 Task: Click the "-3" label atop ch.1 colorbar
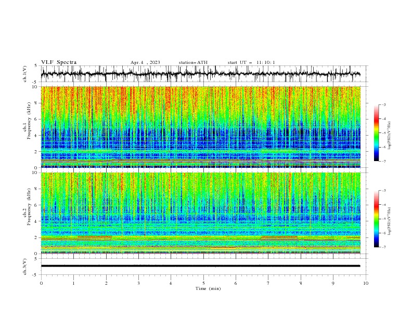pyautogui.click(x=384, y=104)
